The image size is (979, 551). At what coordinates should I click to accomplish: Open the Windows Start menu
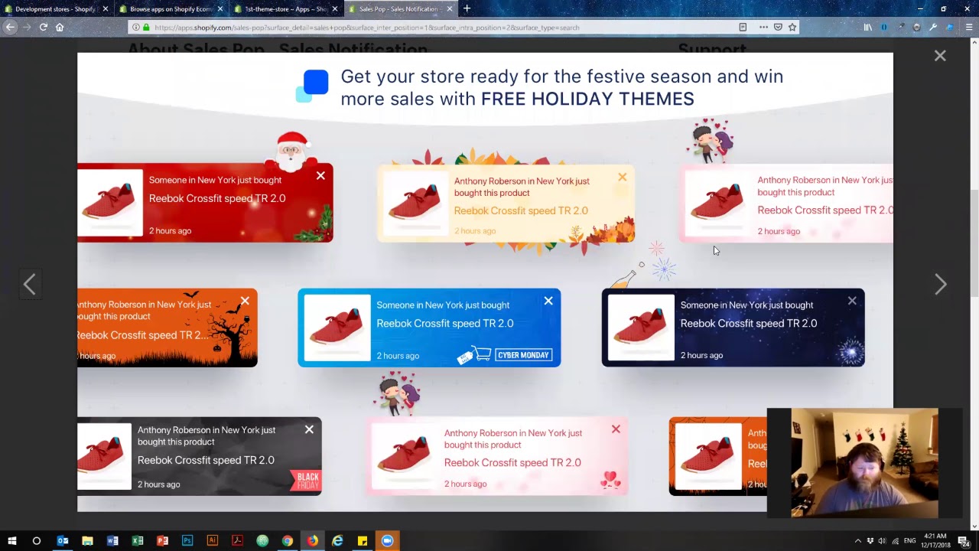click(x=11, y=541)
